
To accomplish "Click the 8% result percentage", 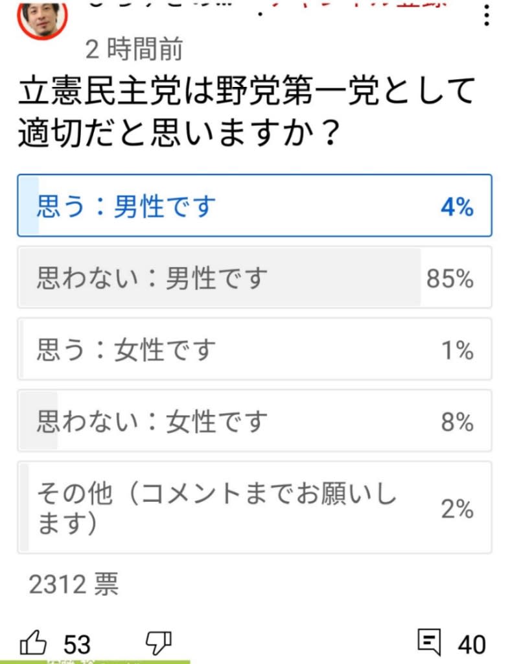I will 457,422.
